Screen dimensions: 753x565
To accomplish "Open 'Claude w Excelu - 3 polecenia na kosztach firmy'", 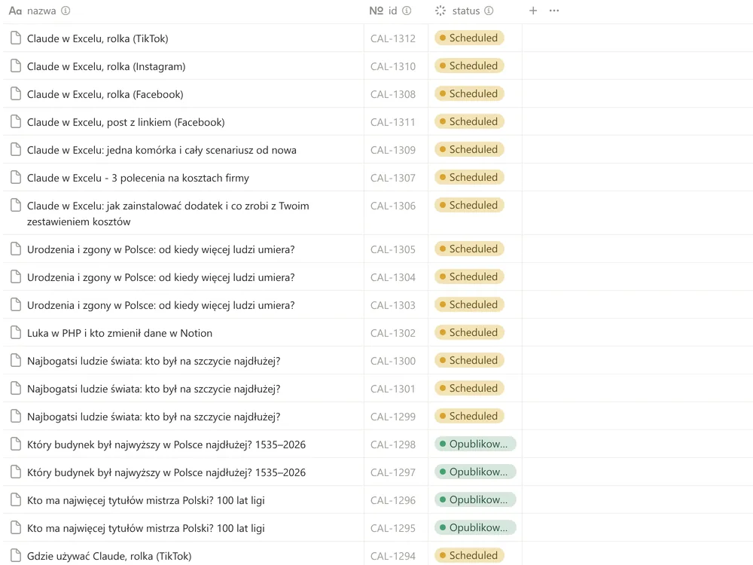I will tap(138, 178).
